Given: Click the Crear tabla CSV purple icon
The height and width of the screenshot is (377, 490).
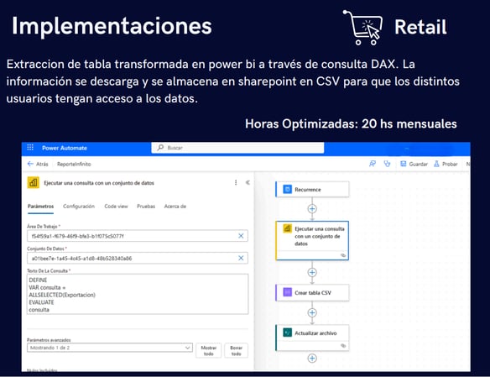Looking at the screenshot, I should coord(287,292).
